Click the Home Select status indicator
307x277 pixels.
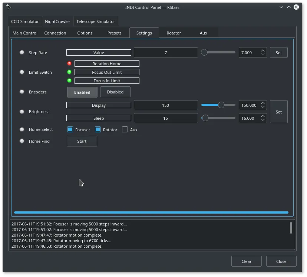pyautogui.click(x=22, y=129)
